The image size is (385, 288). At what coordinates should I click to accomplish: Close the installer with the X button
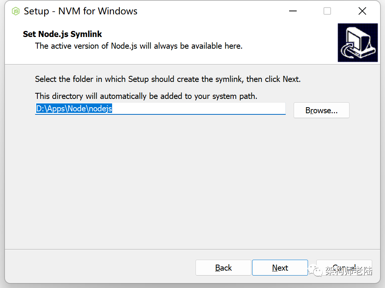362,11
